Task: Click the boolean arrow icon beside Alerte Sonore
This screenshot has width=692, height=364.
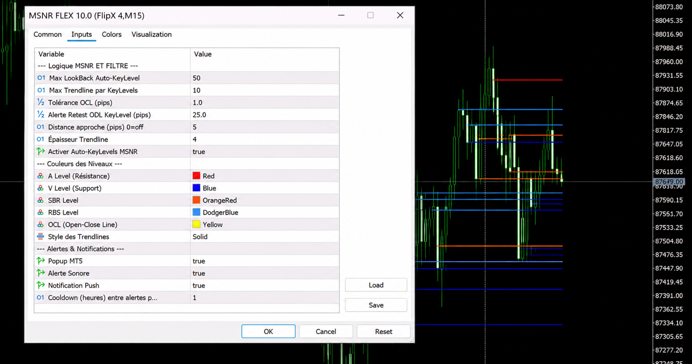Action: pos(40,273)
